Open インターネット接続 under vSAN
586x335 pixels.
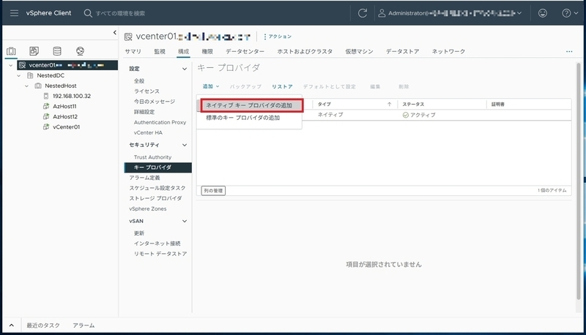click(x=157, y=244)
